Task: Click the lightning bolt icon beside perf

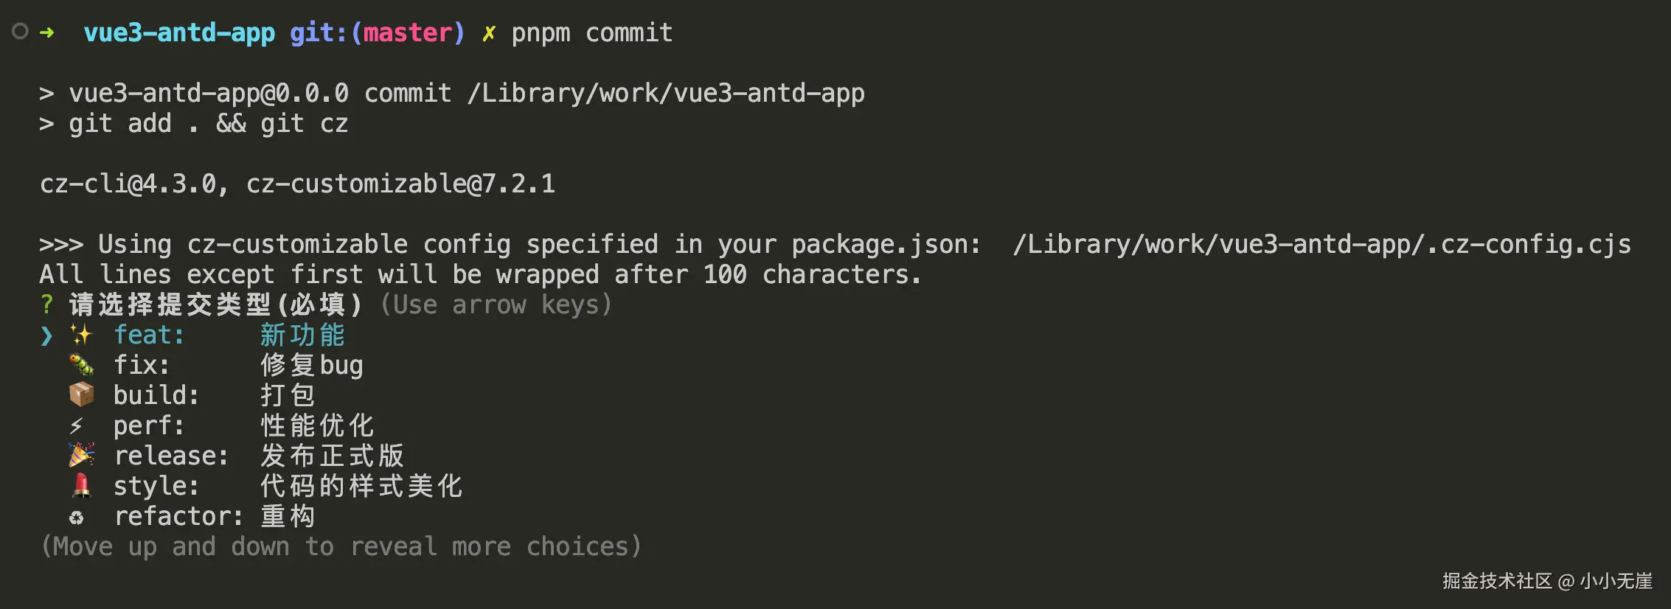Action: click(x=77, y=425)
